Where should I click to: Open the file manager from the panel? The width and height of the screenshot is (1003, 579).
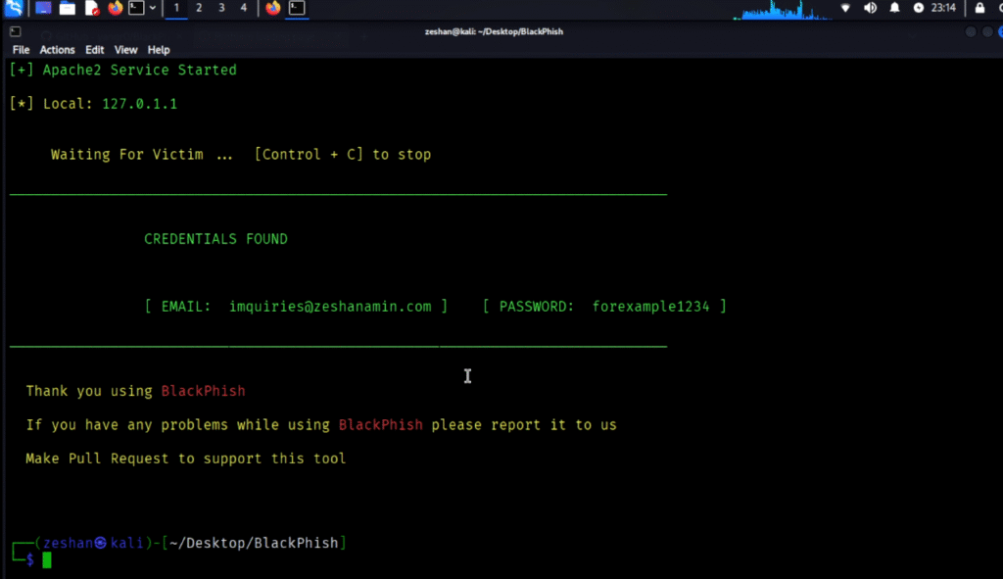pyautogui.click(x=68, y=8)
